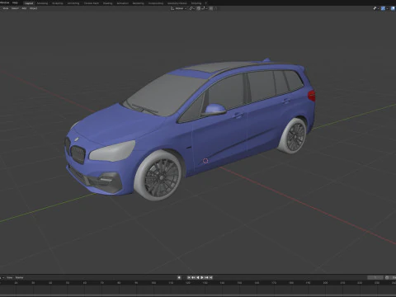The height and width of the screenshot is (297, 396).
Task: Open the viewport Object menu
Action: tap(33, 8)
